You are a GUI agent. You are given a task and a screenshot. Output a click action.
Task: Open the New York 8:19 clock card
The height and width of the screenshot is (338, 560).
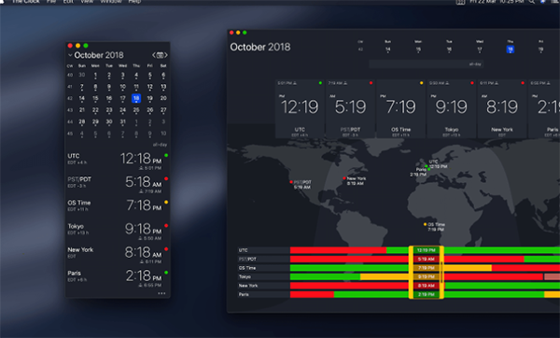point(502,108)
